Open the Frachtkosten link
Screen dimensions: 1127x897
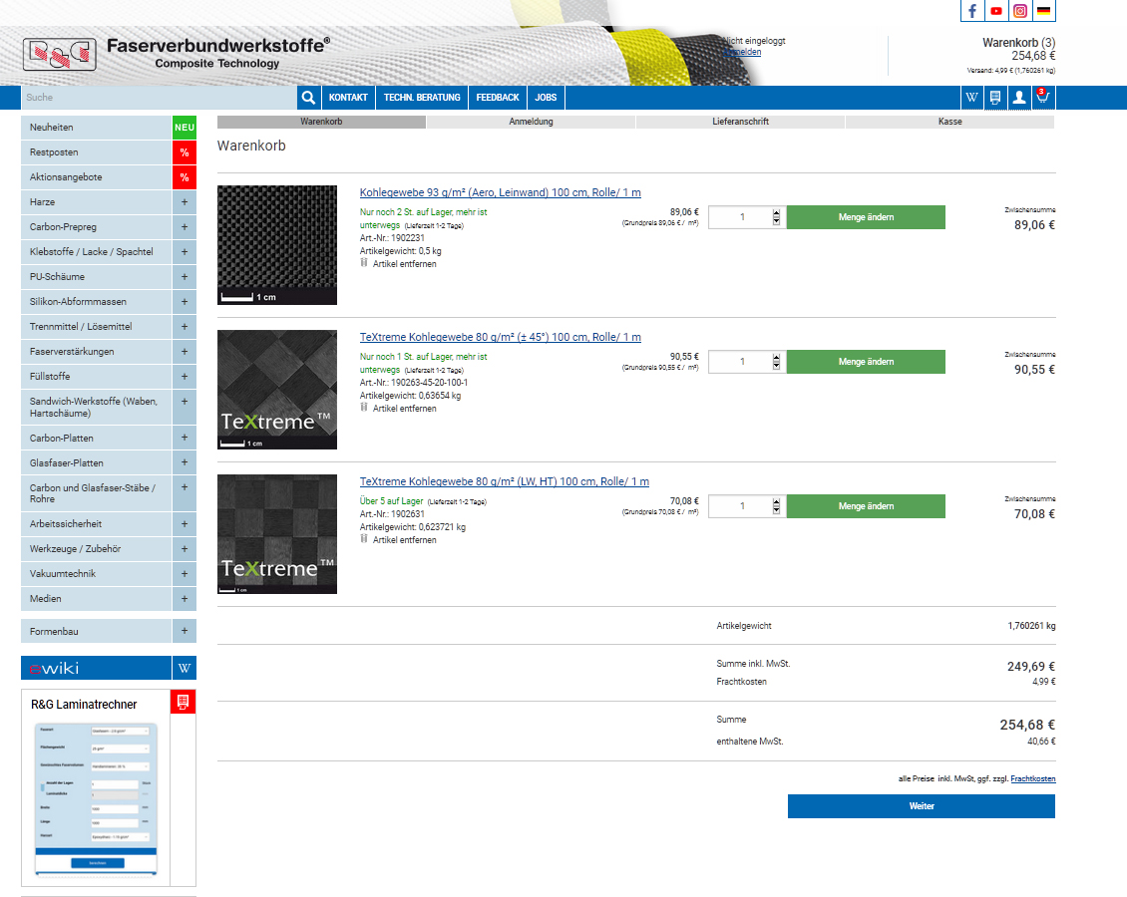(x=1032, y=778)
